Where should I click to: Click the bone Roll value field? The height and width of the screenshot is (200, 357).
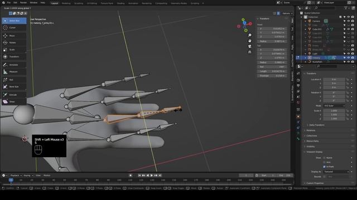tap(272, 67)
